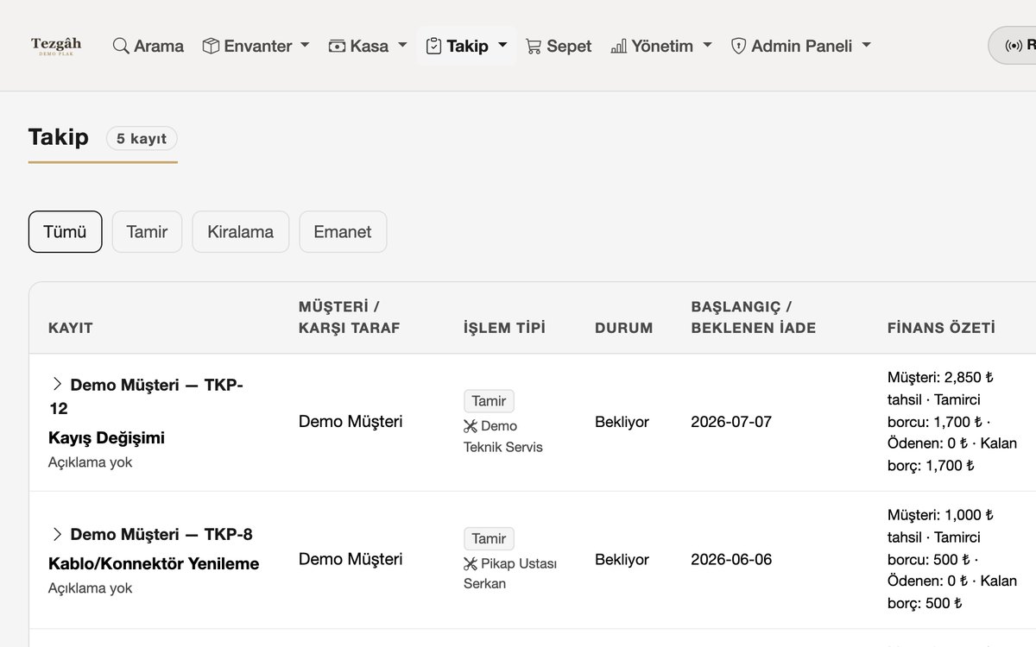Click tools icon beside Pikap Ustası Serkan

pyautogui.click(x=471, y=563)
